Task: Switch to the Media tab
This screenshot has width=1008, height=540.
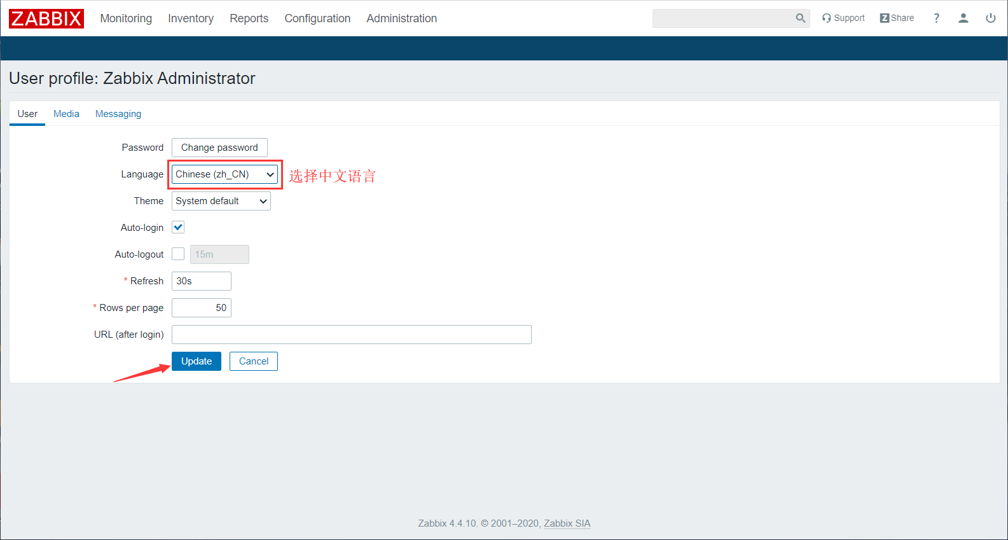Action: point(66,114)
